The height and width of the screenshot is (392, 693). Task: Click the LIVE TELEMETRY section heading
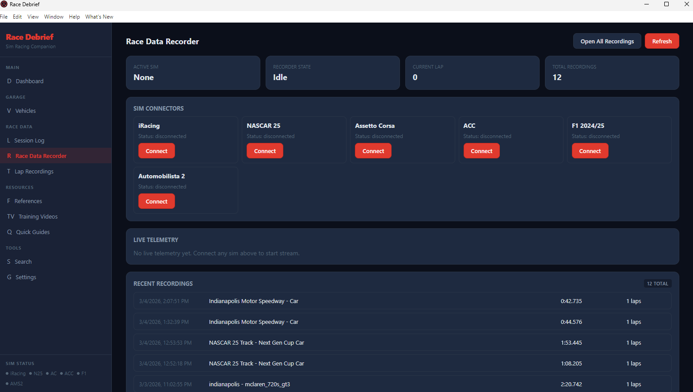click(x=156, y=240)
